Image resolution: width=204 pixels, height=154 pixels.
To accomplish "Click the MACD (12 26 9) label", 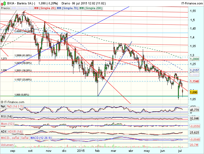I will click(41, 138).
